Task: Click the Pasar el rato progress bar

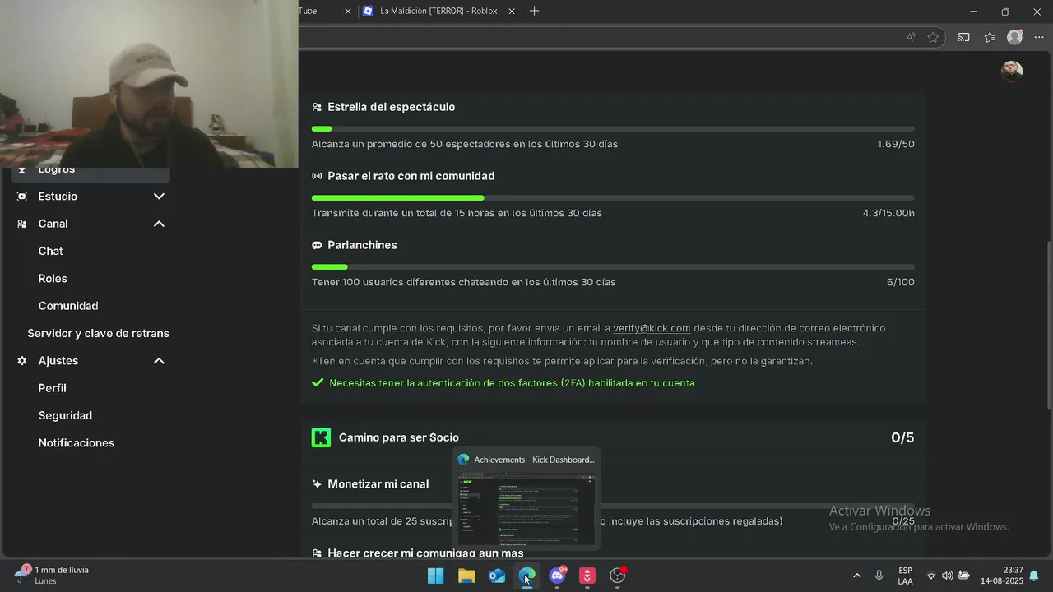Action: 613,198
